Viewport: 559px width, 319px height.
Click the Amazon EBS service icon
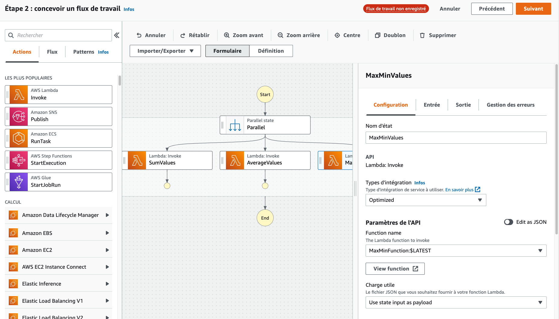(x=13, y=233)
